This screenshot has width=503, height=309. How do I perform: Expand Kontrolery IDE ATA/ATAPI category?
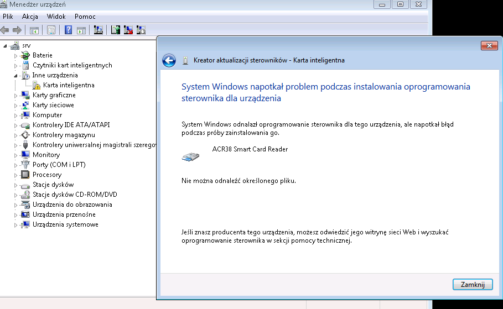pyautogui.click(x=15, y=125)
